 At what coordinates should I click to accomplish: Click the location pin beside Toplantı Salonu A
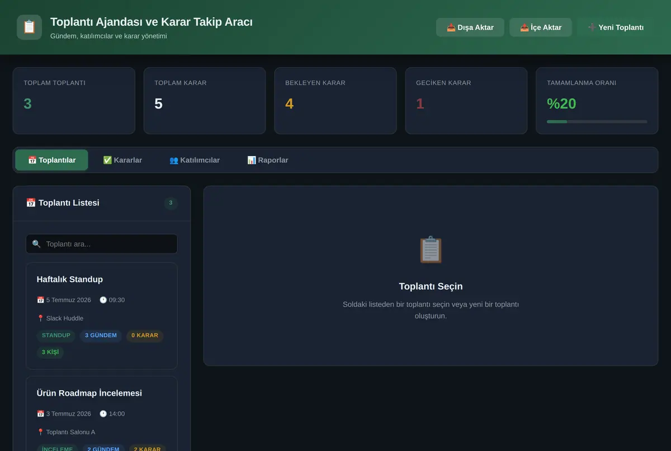click(40, 432)
